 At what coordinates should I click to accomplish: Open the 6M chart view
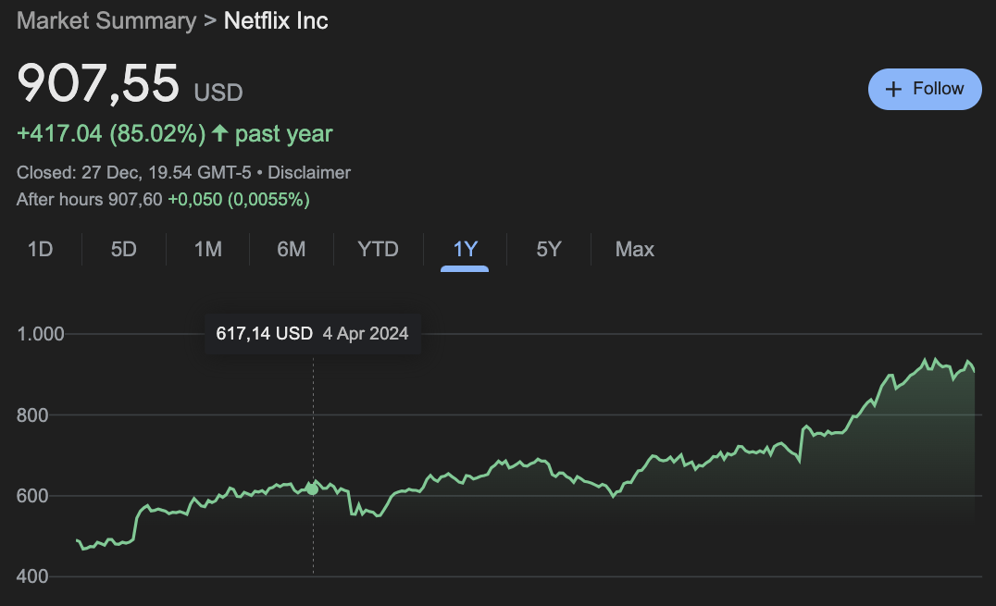click(x=291, y=249)
